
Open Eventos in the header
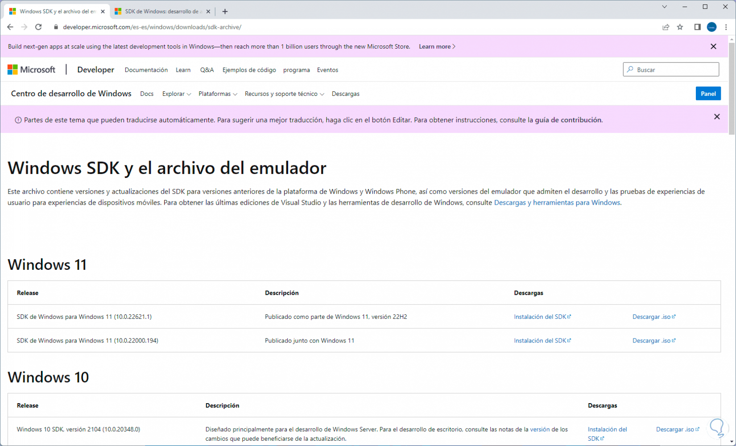click(x=327, y=70)
